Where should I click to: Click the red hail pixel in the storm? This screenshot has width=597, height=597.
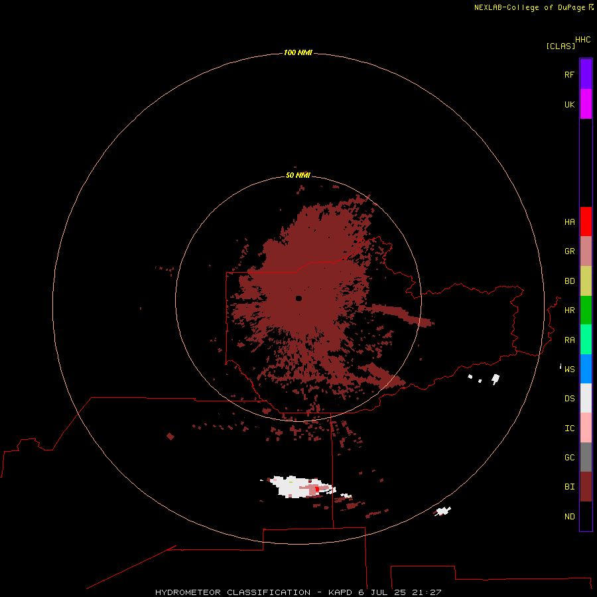point(317,490)
